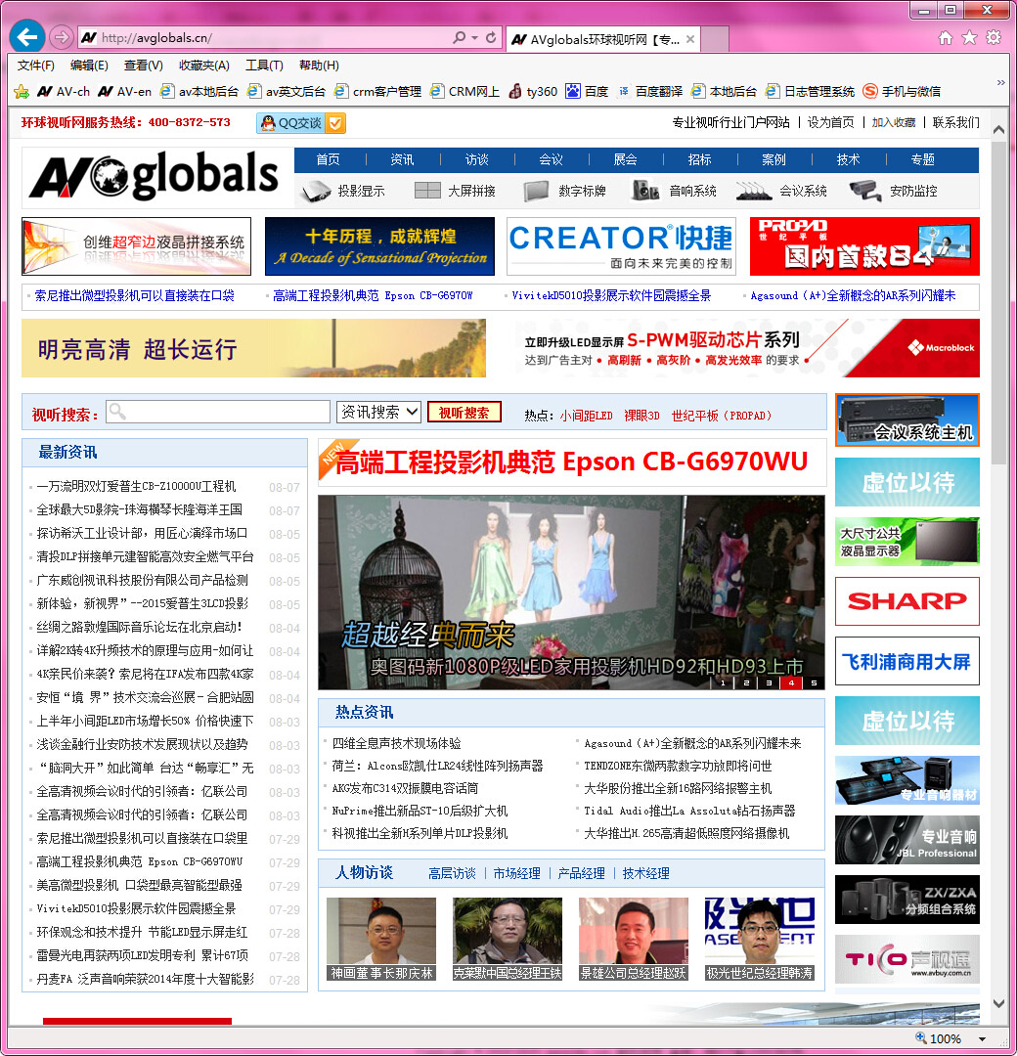Select the 投影显示 projector category

click(x=344, y=192)
